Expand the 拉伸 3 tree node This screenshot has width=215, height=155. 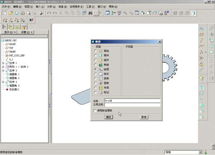[3, 71]
